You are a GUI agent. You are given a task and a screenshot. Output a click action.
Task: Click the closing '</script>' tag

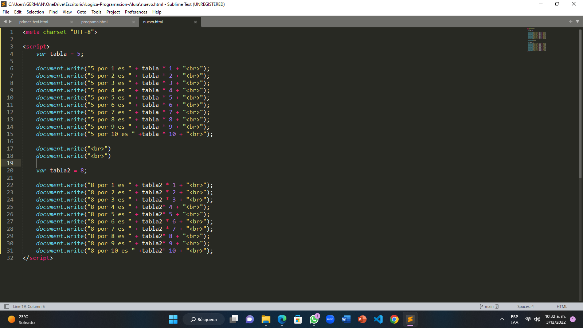38,258
